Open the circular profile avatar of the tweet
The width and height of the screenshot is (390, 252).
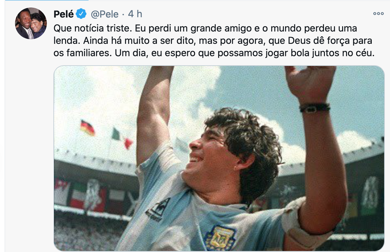click(x=31, y=23)
